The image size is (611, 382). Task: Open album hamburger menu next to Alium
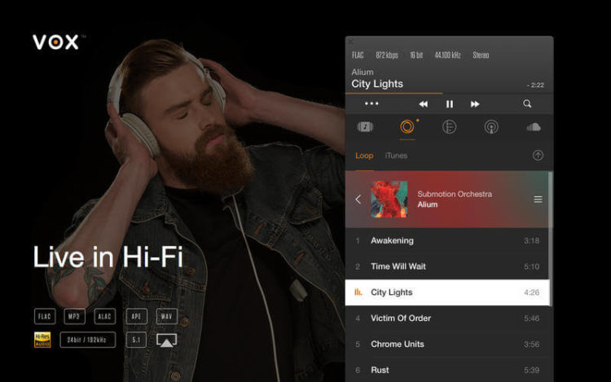(538, 200)
